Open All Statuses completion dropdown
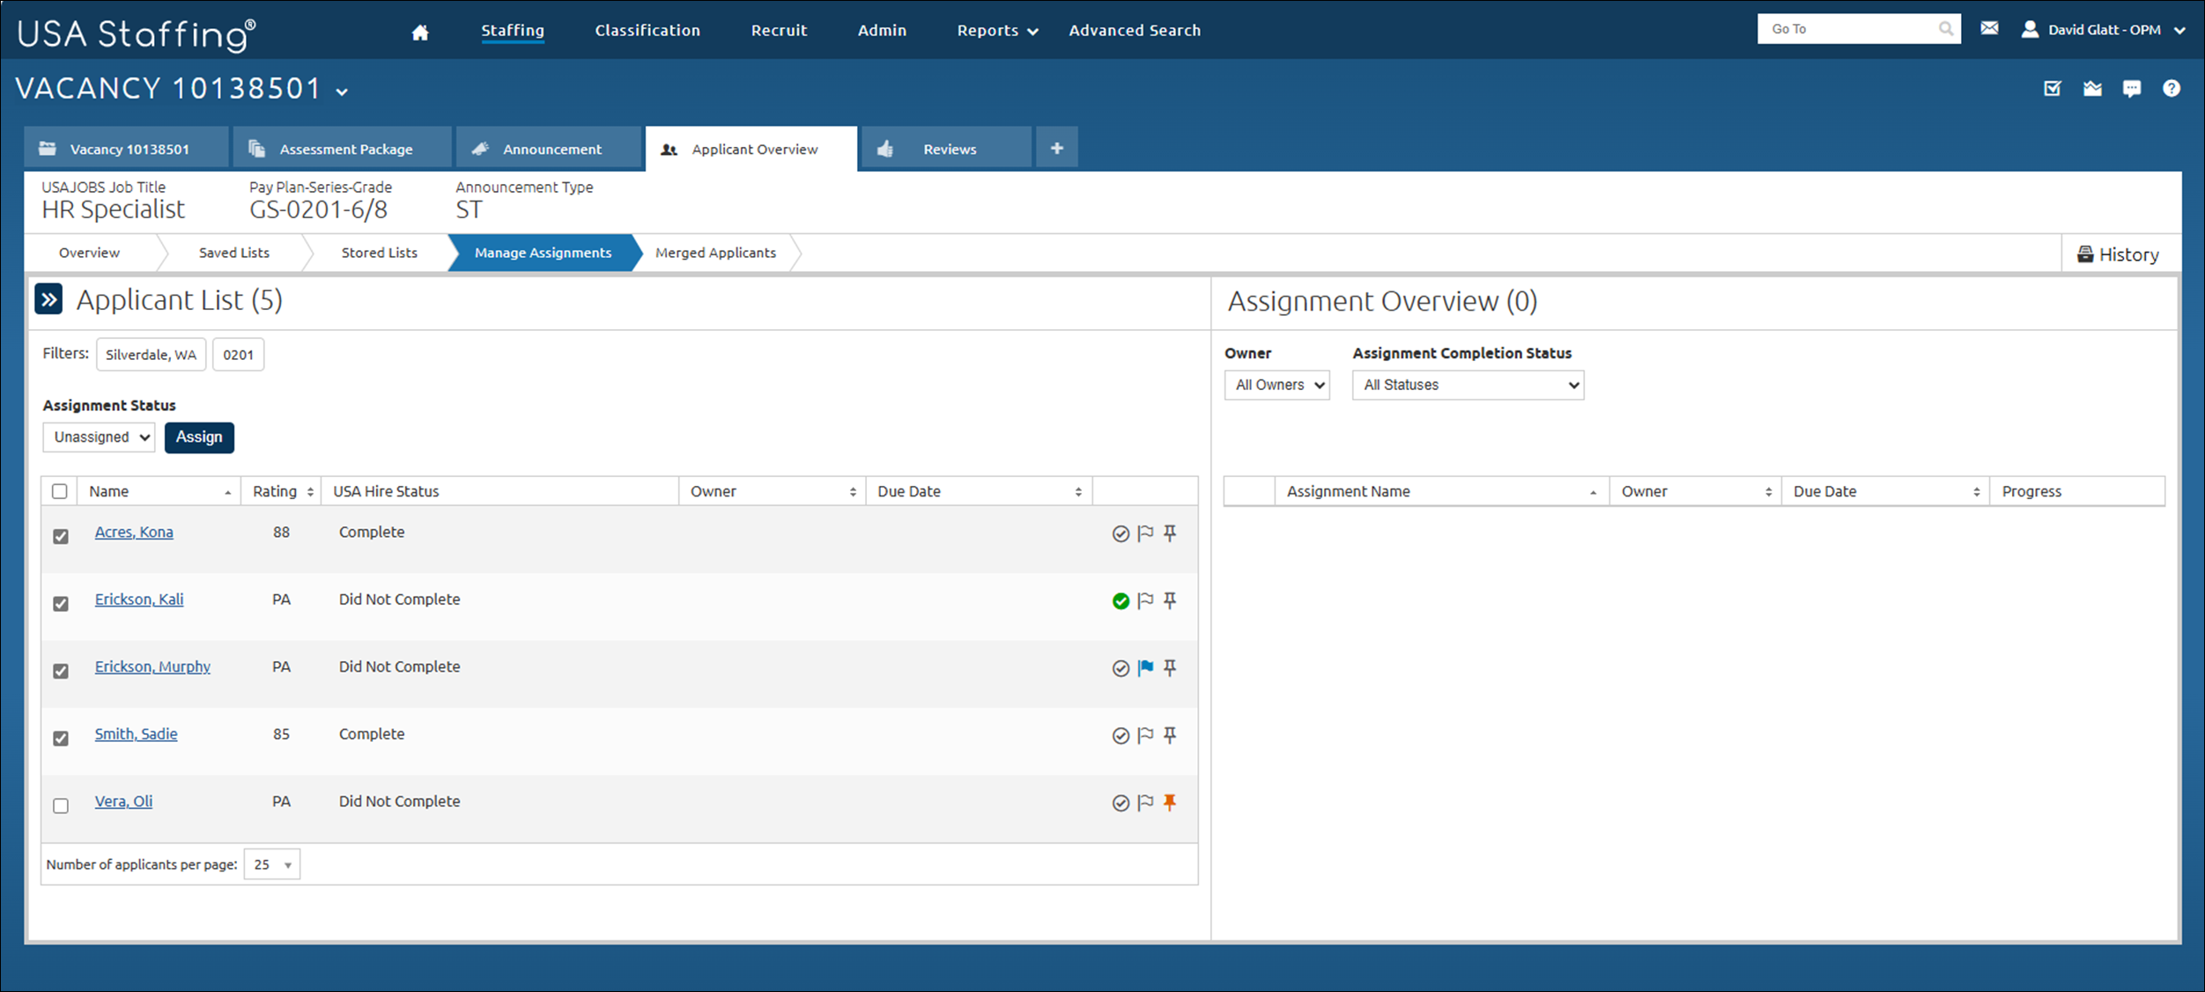Viewport: 2205px width, 992px height. click(x=1468, y=385)
